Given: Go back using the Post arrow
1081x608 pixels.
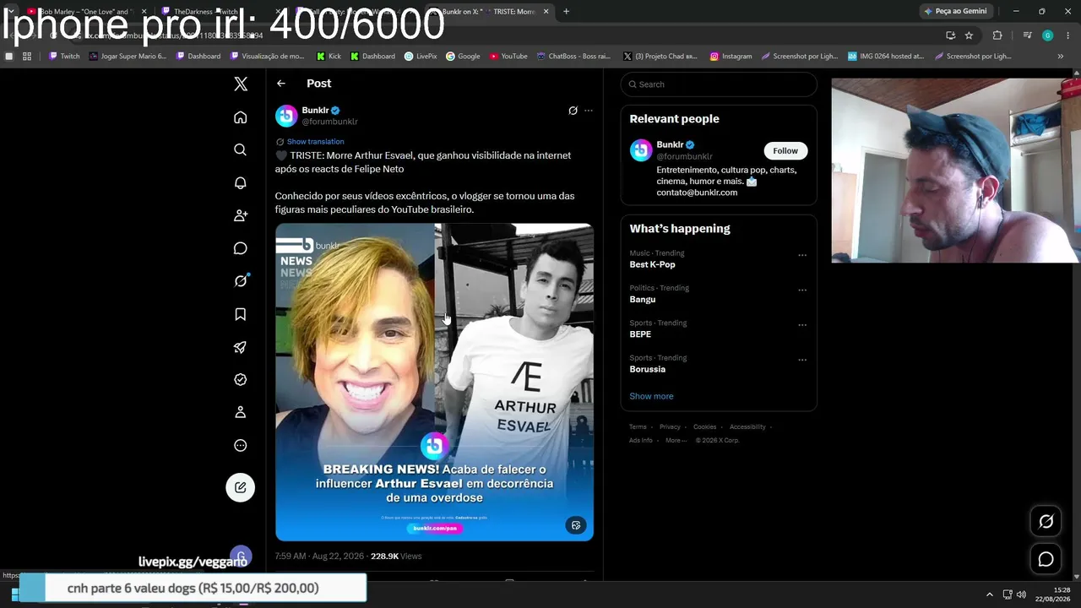Looking at the screenshot, I should [281, 84].
